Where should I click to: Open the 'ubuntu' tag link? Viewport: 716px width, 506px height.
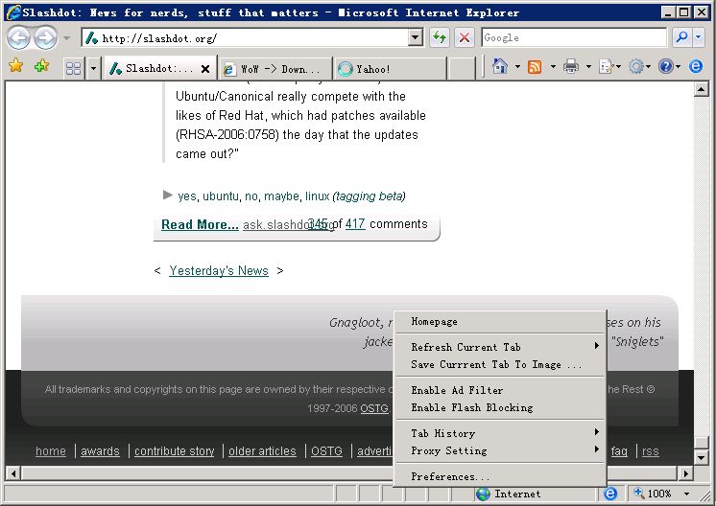[x=221, y=196]
